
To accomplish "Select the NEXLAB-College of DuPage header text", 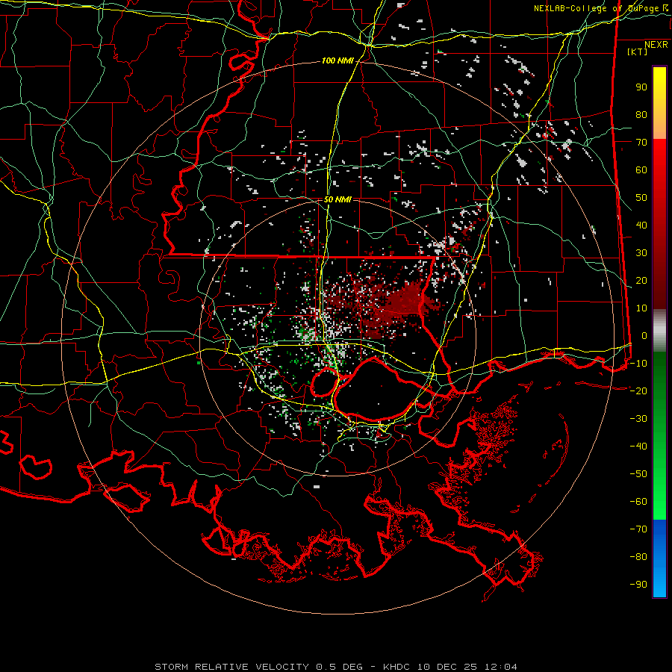I will pyautogui.click(x=596, y=8).
